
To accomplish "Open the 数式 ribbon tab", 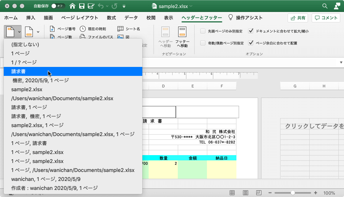I will tap(111, 18).
